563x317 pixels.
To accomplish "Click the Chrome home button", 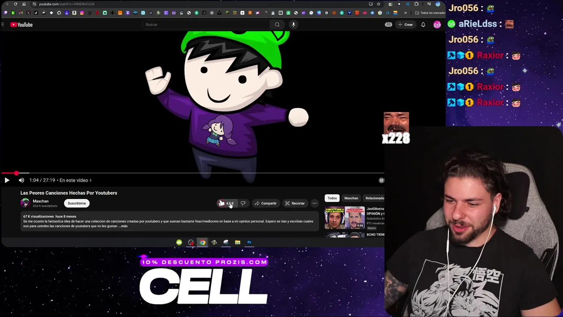I will [24, 4].
